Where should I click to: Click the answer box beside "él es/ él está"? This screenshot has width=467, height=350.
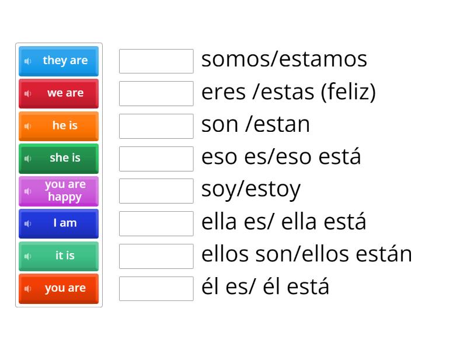(155, 287)
